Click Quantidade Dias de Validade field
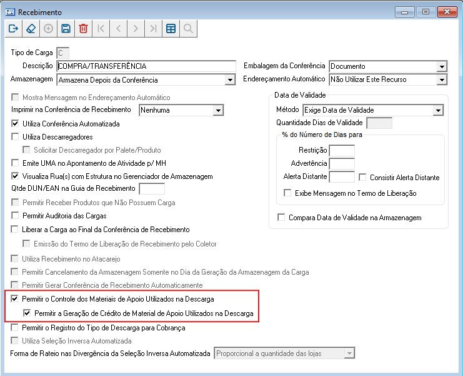This screenshot has height=376, width=463. point(379,123)
